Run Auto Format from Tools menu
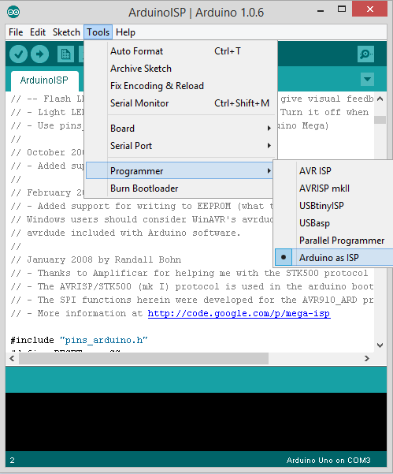The image size is (393, 474). (x=180, y=51)
